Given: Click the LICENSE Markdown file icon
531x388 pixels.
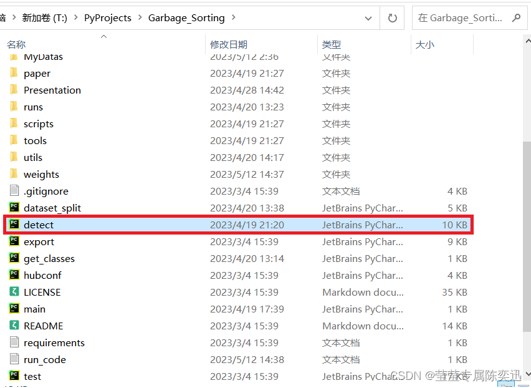Looking at the screenshot, I should coord(14,292).
